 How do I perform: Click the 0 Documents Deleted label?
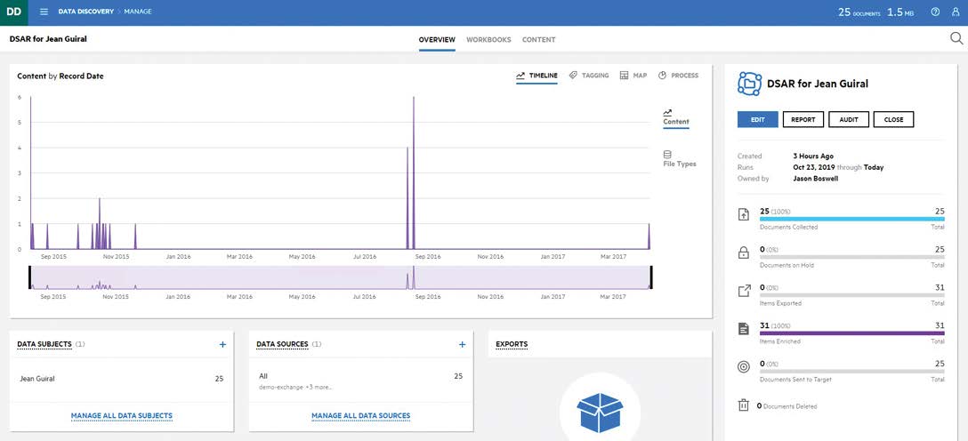click(787, 405)
